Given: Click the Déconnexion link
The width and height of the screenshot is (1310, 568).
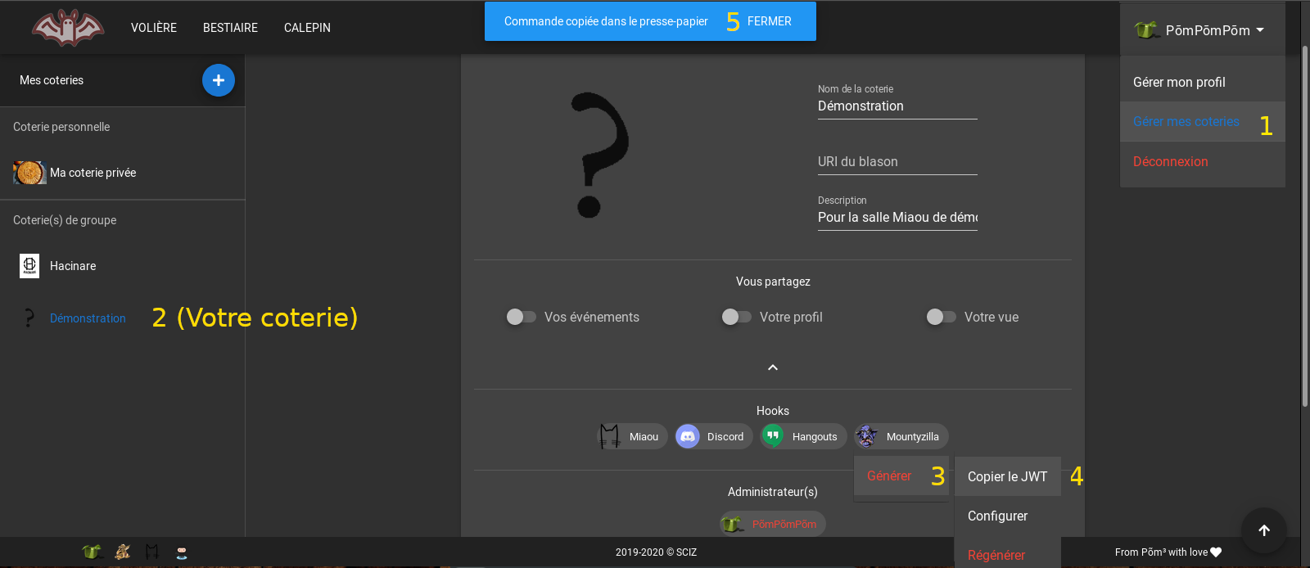Looking at the screenshot, I should 1170,161.
